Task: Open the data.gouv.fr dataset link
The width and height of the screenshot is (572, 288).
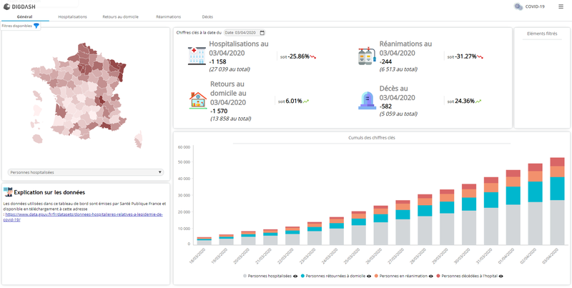Action: coord(84,215)
